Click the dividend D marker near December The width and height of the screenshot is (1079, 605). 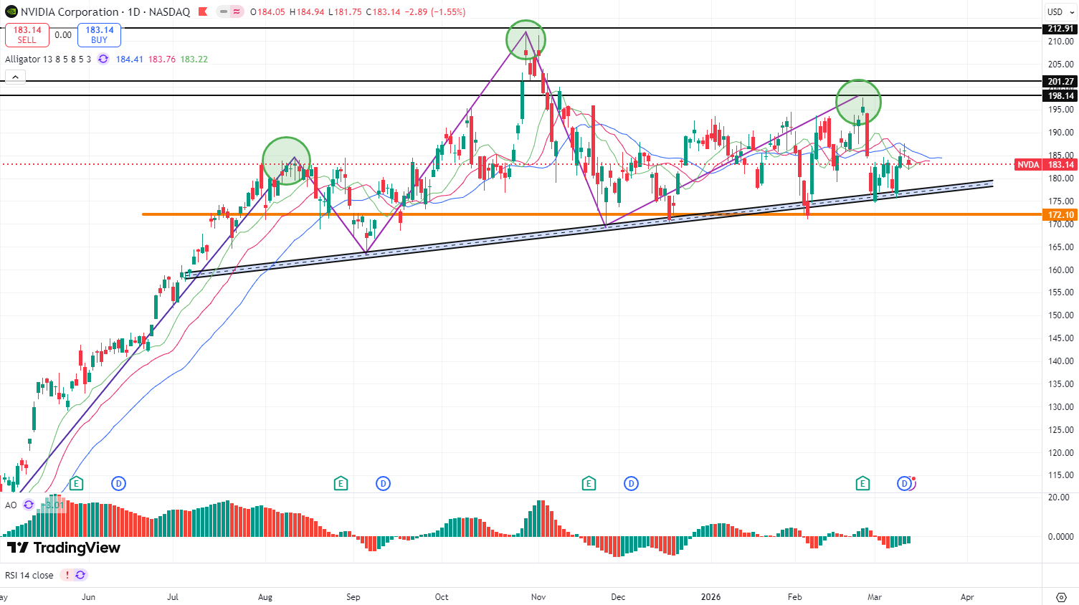(x=631, y=484)
